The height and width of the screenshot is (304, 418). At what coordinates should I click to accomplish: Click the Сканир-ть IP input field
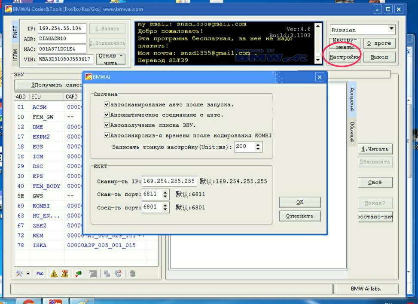pos(169,181)
